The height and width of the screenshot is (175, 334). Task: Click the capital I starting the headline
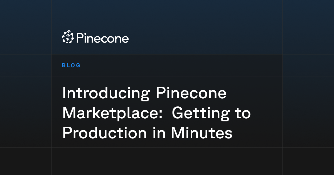(63, 93)
